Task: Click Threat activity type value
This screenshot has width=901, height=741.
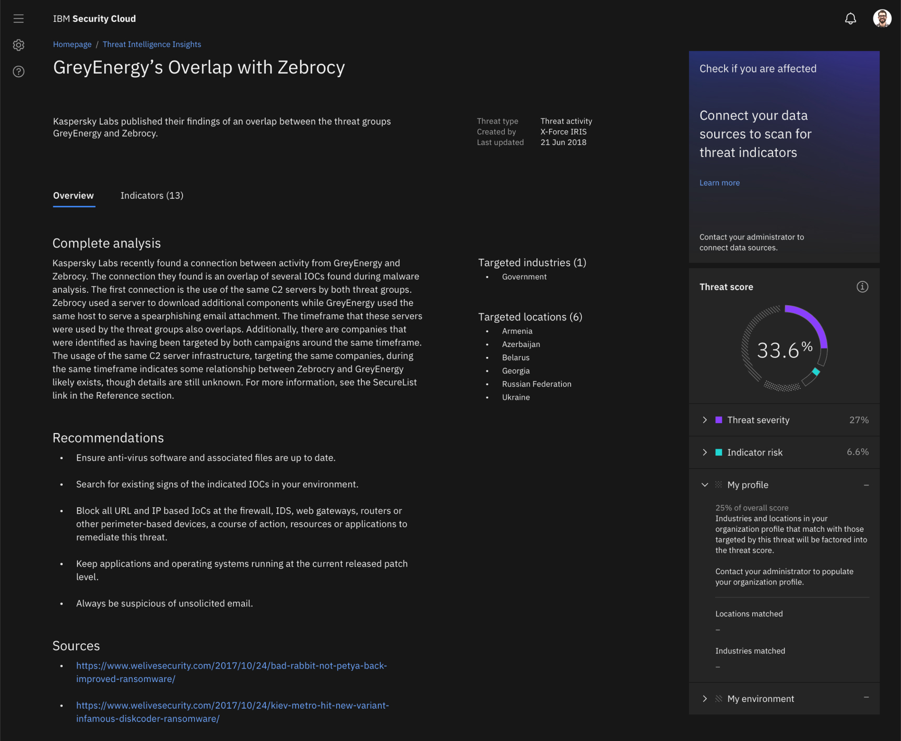Action: tap(566, 121)
